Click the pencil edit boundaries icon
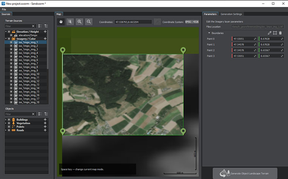 [x=269, y=33]
